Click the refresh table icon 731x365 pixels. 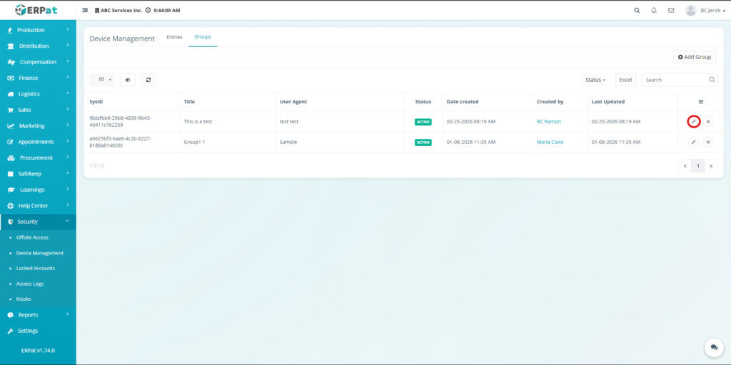click(x=148, y=80)
